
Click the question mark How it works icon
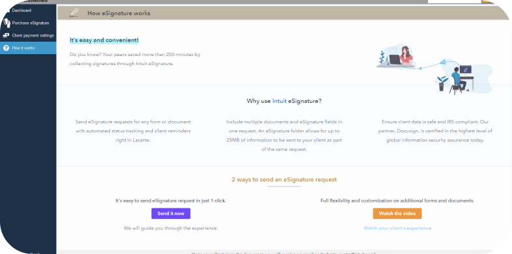click(x=6, y=48)
